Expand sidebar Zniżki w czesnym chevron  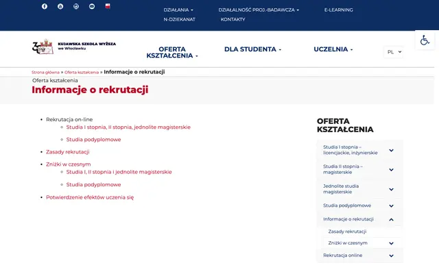[391, 243]
